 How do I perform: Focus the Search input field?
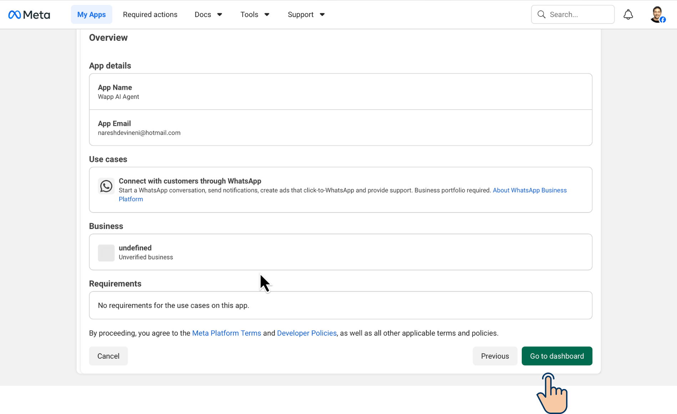573,15
